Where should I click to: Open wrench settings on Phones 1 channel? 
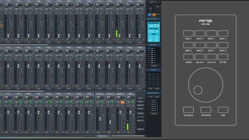point(103,122)
